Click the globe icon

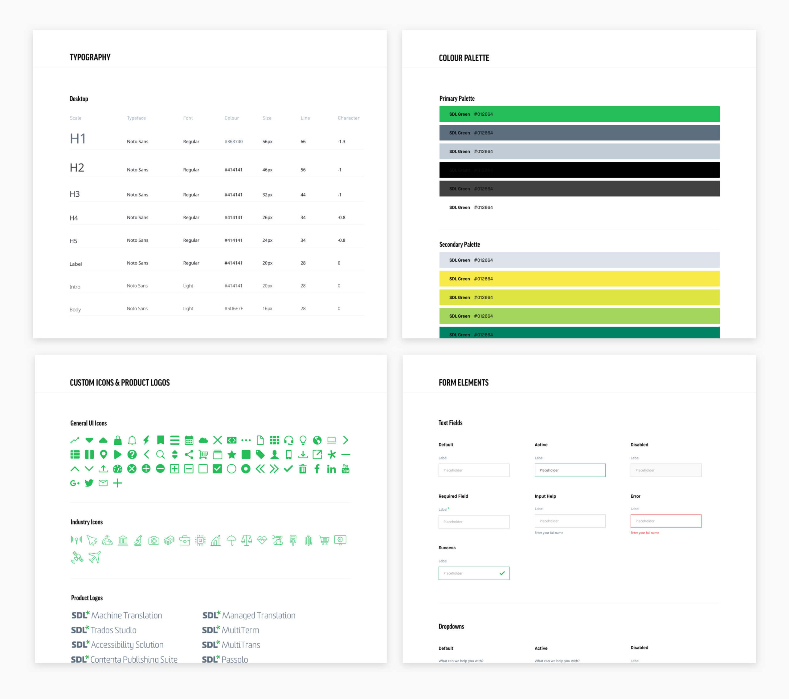click(x=317, y=440)
